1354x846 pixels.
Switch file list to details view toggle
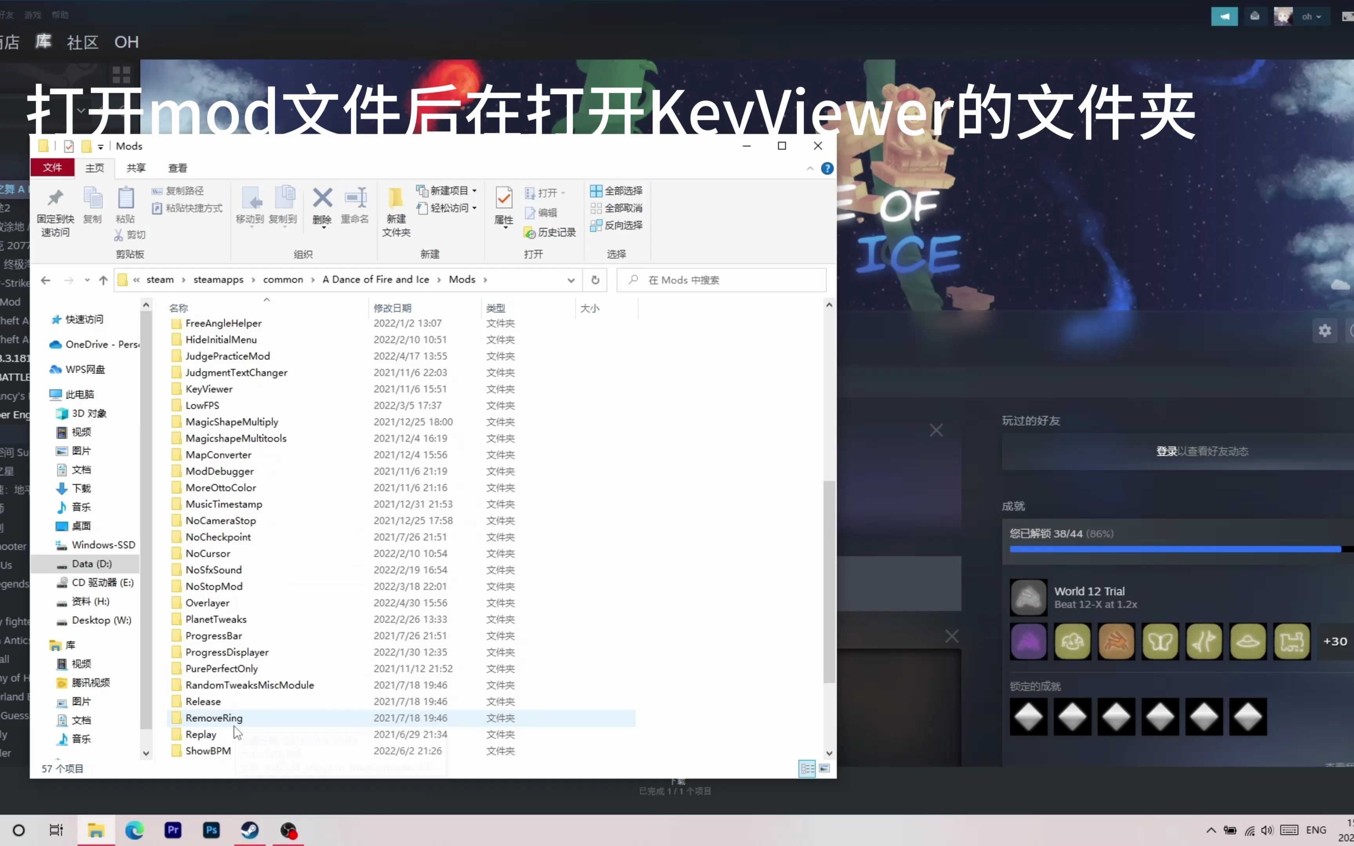[807, 769]
